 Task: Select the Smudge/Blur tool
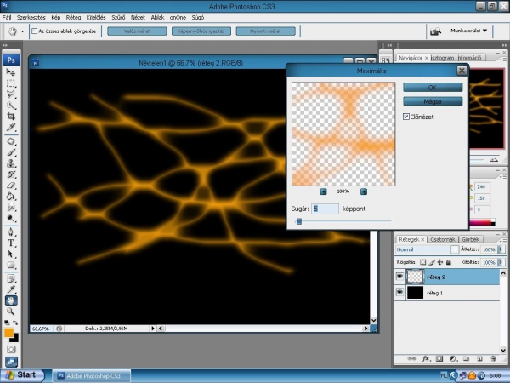(x=11, y=208)
